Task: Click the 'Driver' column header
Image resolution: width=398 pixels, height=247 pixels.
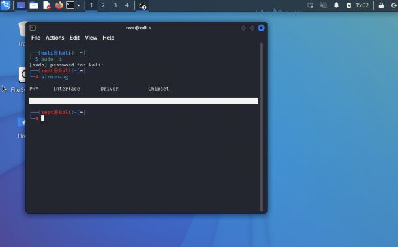Action: click(110, 89)
